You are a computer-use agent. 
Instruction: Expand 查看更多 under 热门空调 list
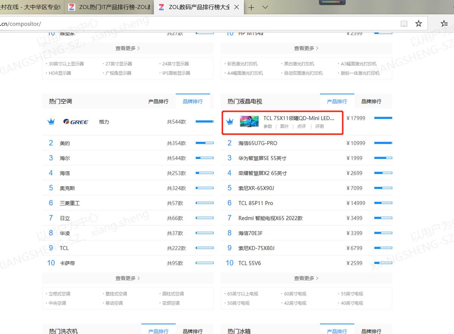coord(127,278)
